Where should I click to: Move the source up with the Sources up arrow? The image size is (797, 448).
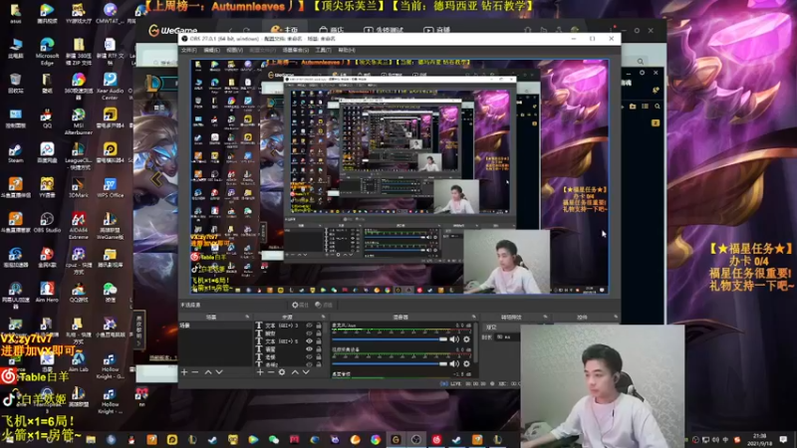click(x=295, y=372)
